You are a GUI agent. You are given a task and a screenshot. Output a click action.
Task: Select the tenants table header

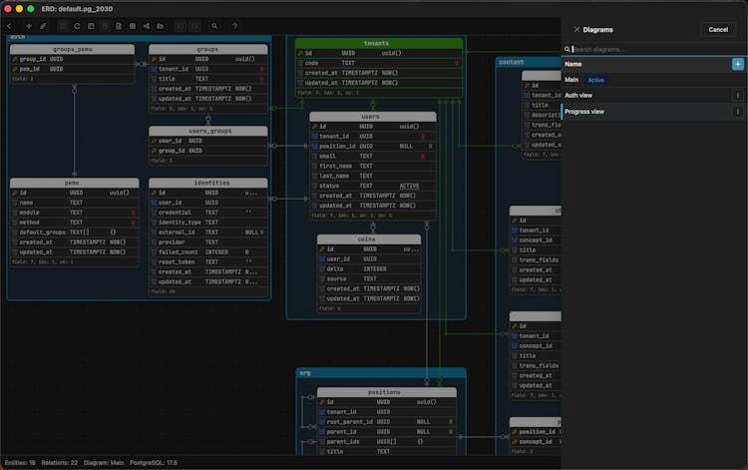(378, 43)
